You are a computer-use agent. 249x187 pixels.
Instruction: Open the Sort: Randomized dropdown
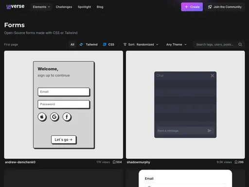pyautogui.click(x=141, y=44)
